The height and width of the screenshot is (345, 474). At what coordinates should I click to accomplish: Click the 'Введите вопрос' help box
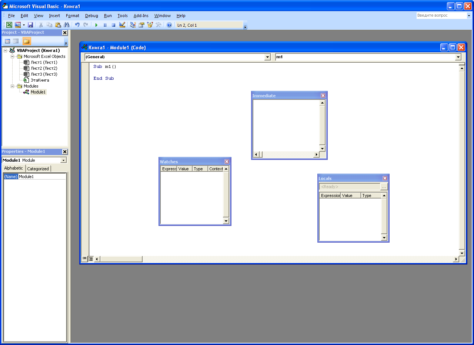(441, 16)
